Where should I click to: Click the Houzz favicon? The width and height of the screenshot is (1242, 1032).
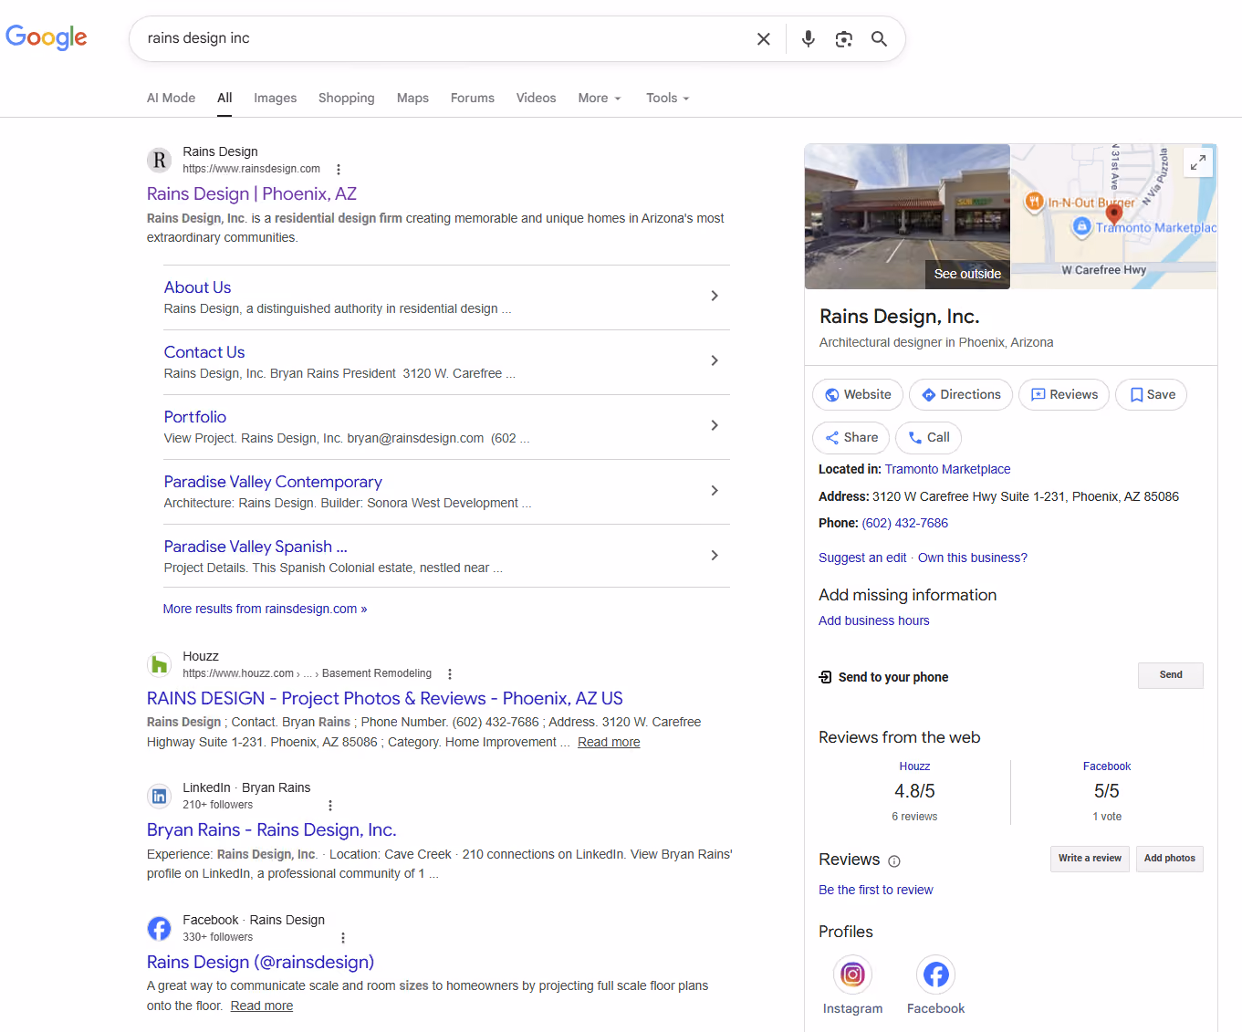point(160,665)
